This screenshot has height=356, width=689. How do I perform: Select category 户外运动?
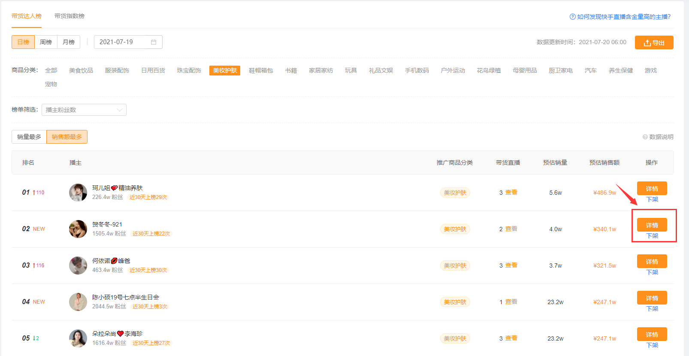pos(453,70)
